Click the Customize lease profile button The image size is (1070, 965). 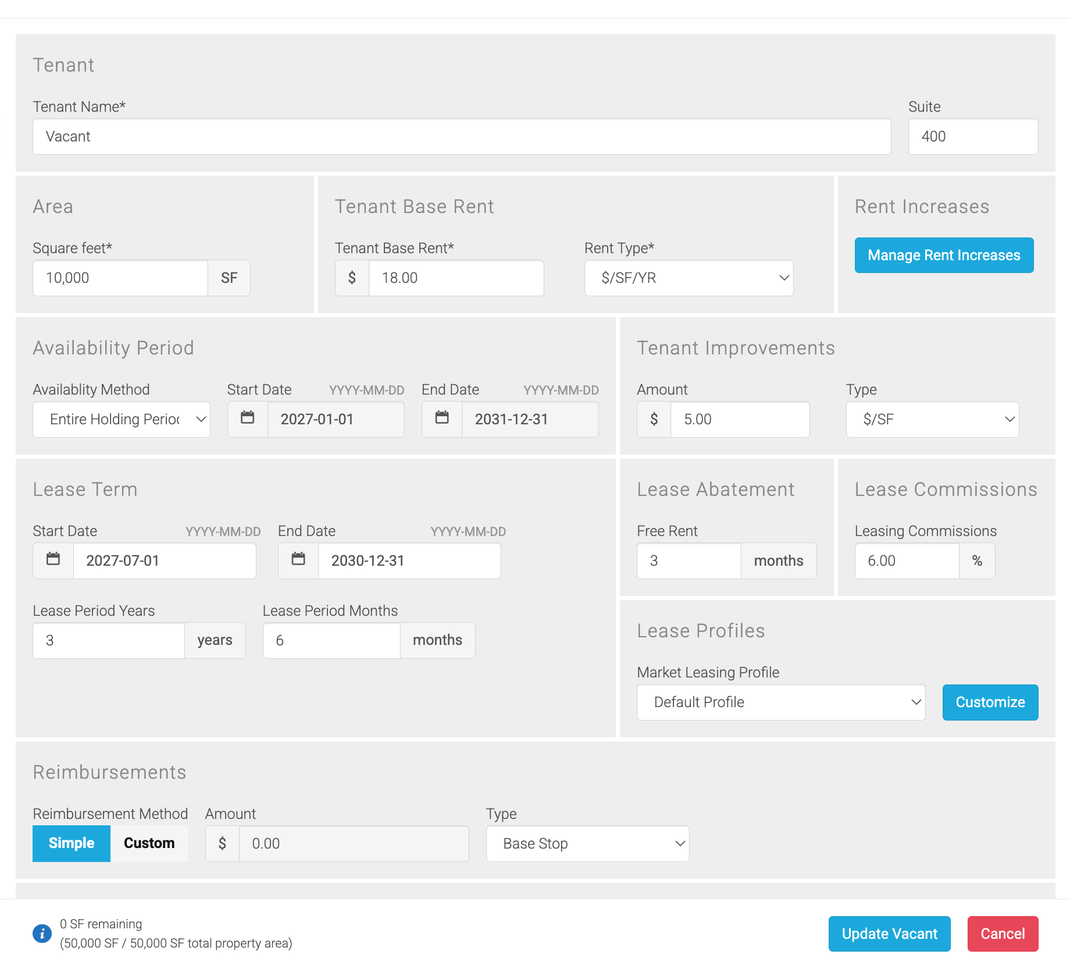pyautogui.click(x=990, y=702)
